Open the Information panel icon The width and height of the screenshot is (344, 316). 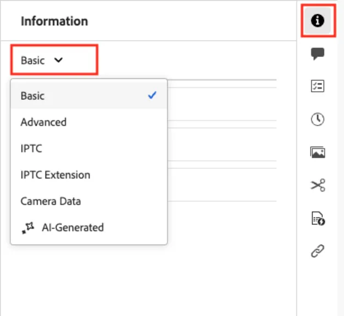click(x=318, y=20)
